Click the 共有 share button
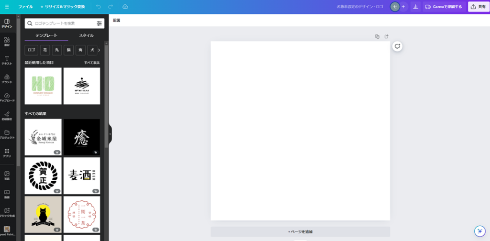 coord(478,7)
